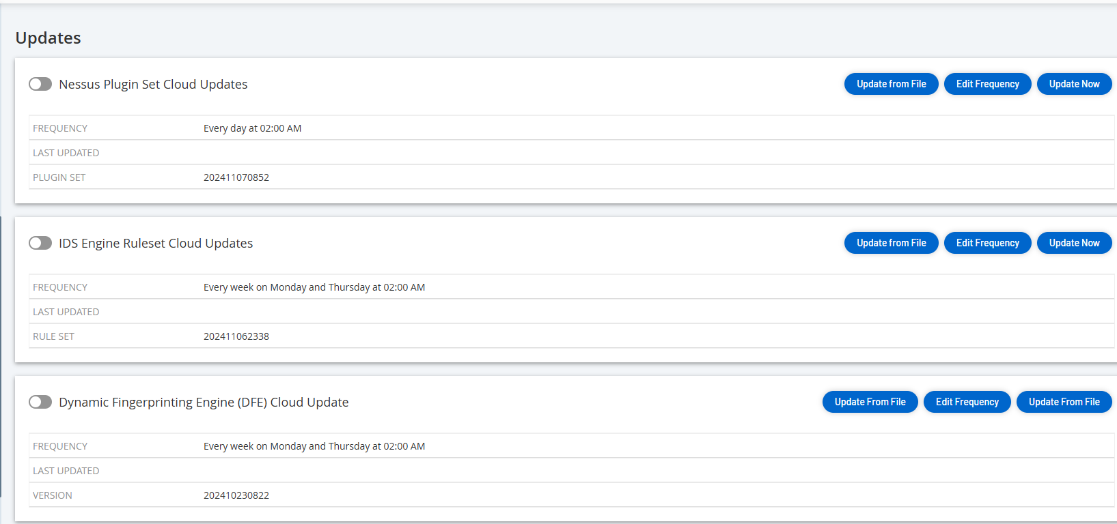Enable Nessus Plugin Set Cloud Updates toggle

(x=40, y=84)
